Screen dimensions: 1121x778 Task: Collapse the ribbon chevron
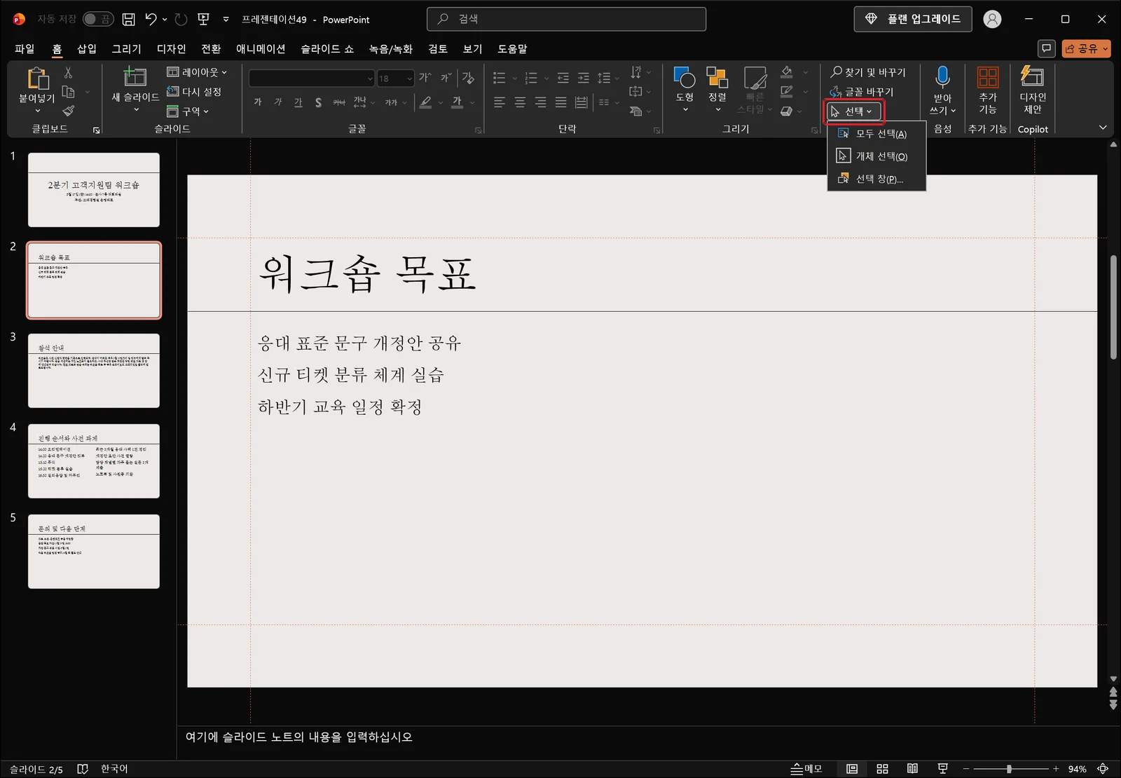pos(1103,128)
